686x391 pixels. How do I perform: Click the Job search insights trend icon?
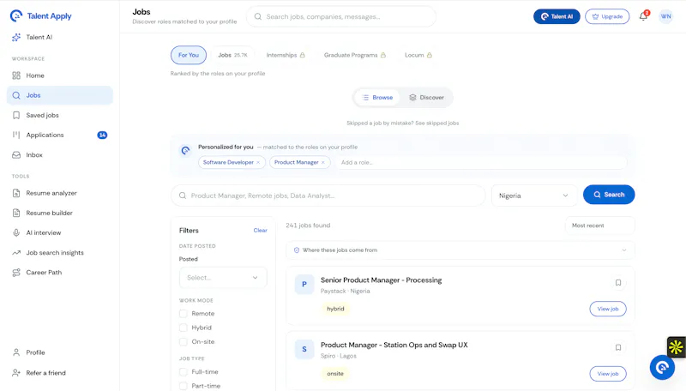tap(16, 253)
